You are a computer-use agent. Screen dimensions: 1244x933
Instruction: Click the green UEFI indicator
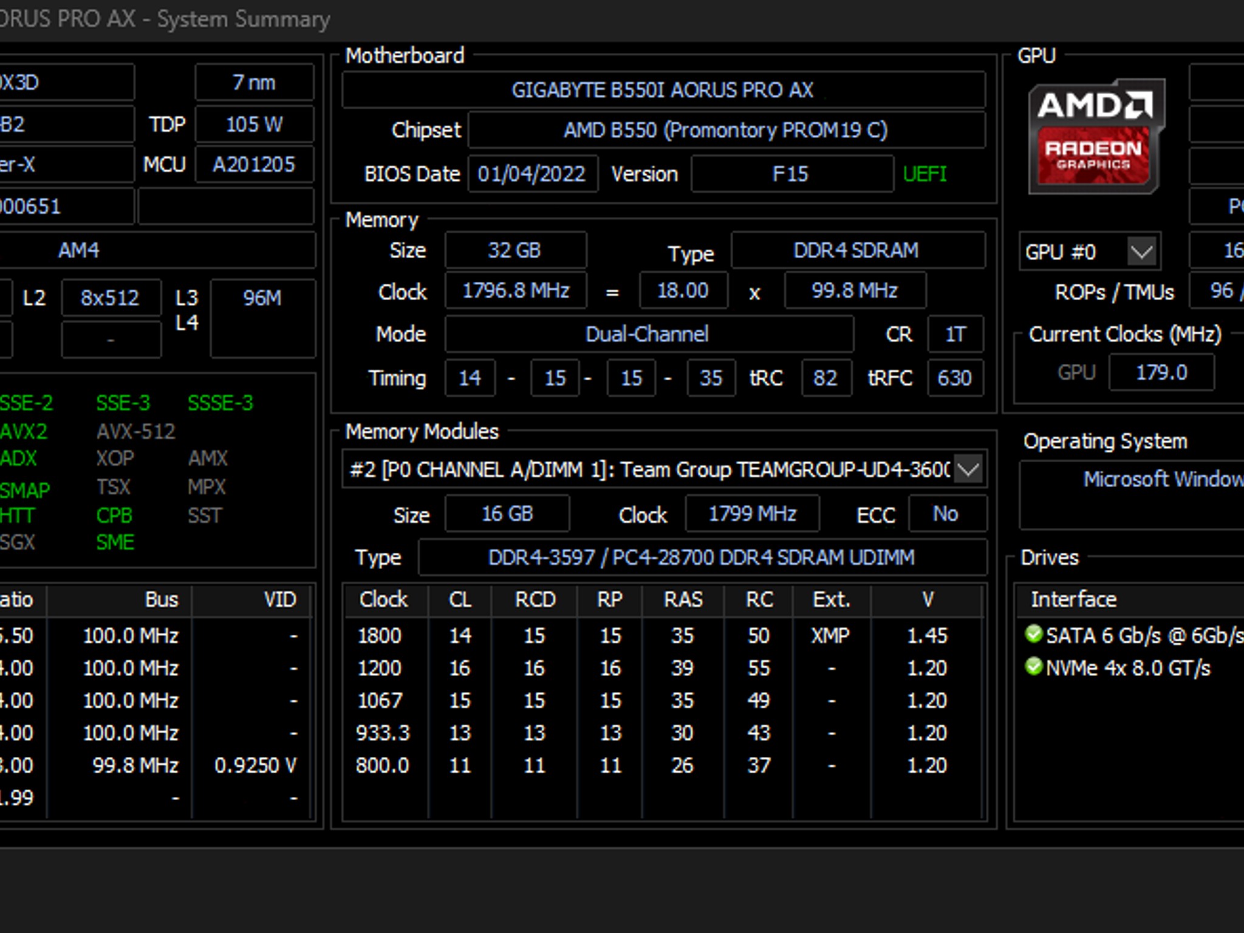(x=925, y=174)
